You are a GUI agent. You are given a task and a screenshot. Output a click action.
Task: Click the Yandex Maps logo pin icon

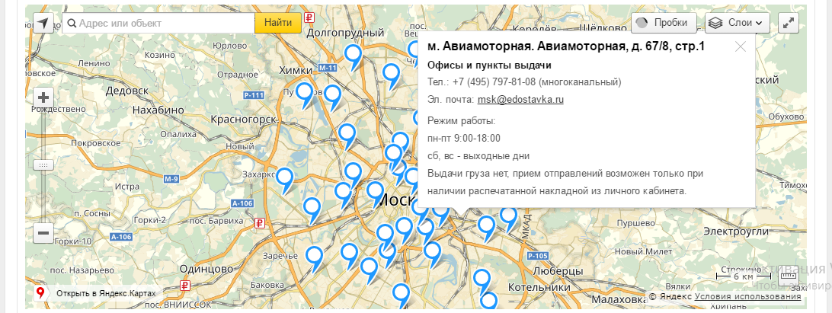click(40, 293)
